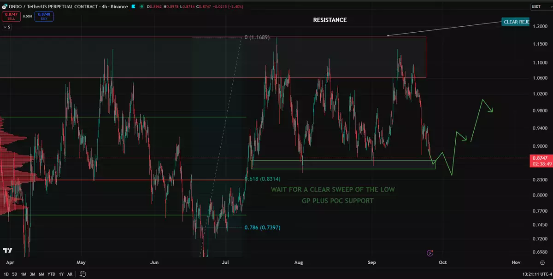Select the CLEAR REJE callout label
553x279 pixels.
pyautogui.click(x=515, y=22)
